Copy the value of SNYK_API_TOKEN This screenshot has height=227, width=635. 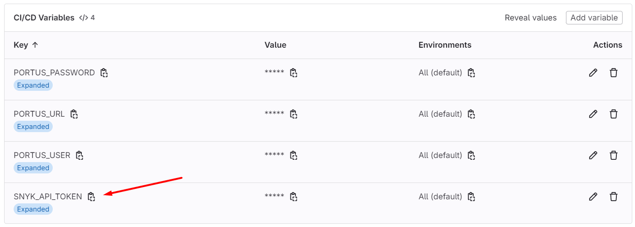[x=294, y=197]
